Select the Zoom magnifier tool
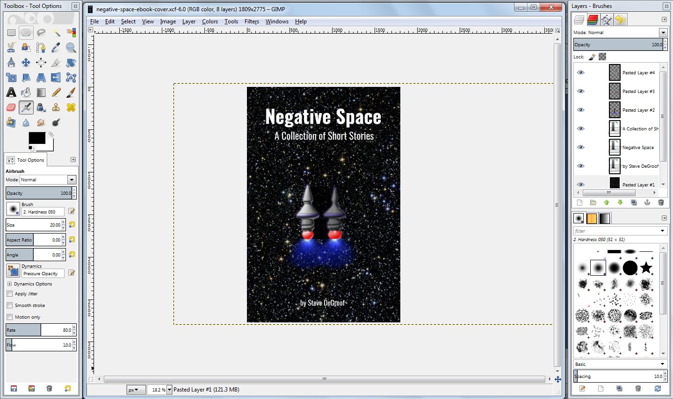 click(x=71, y=48)
